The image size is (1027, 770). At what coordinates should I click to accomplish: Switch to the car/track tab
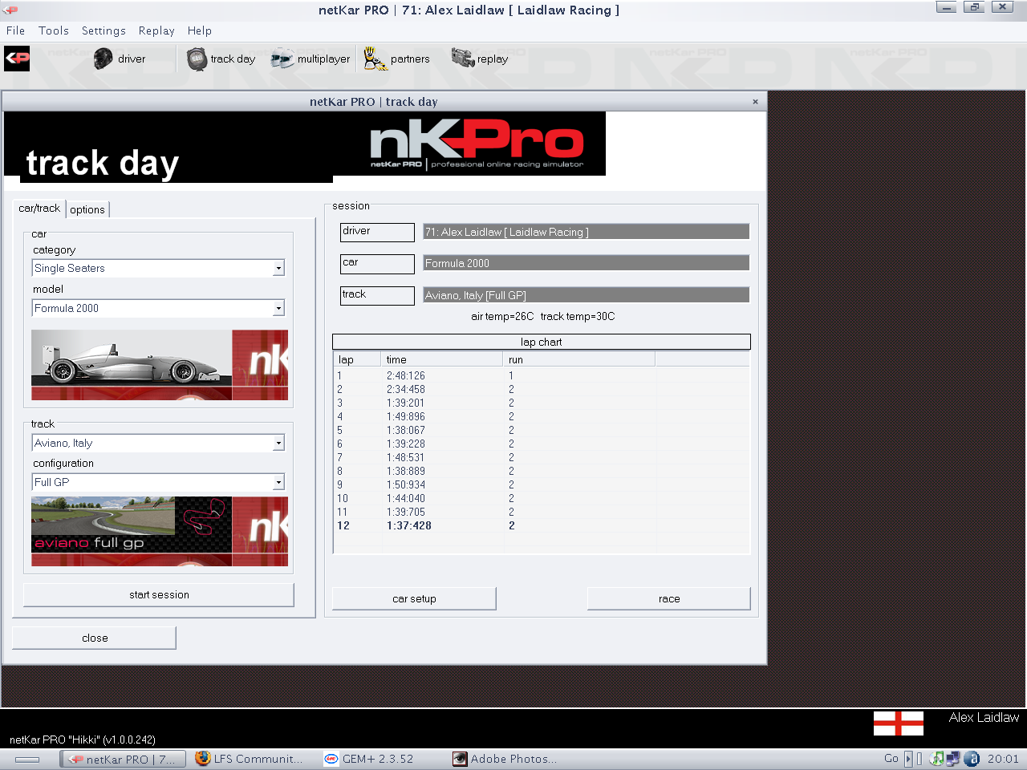39,209
